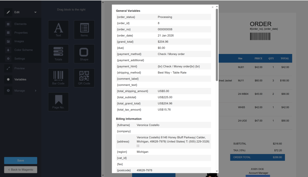Select the Items block
Viewport: 308px width, 177px height.
click(84, 30)
